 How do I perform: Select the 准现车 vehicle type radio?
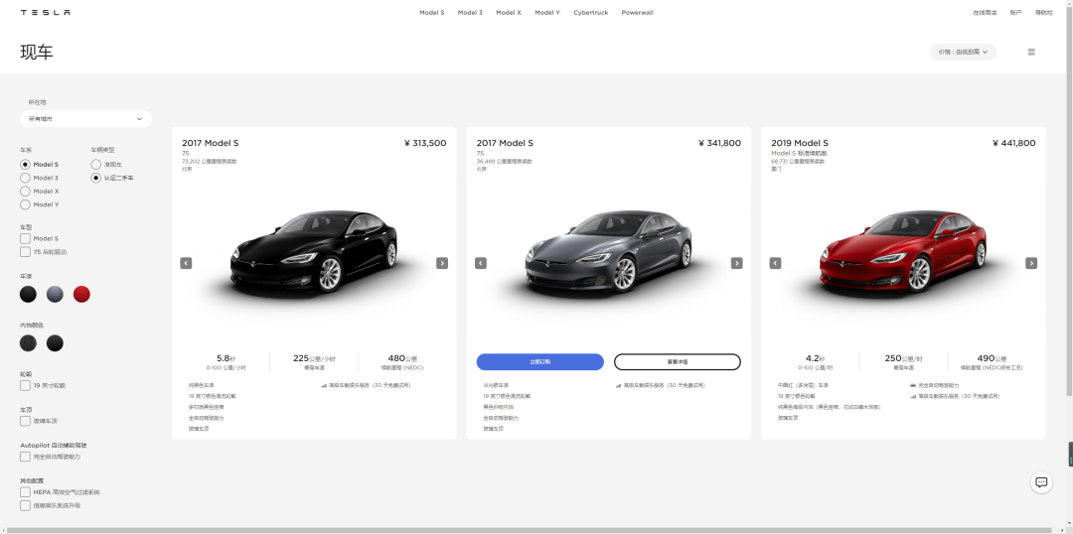[x=95, y=164]
